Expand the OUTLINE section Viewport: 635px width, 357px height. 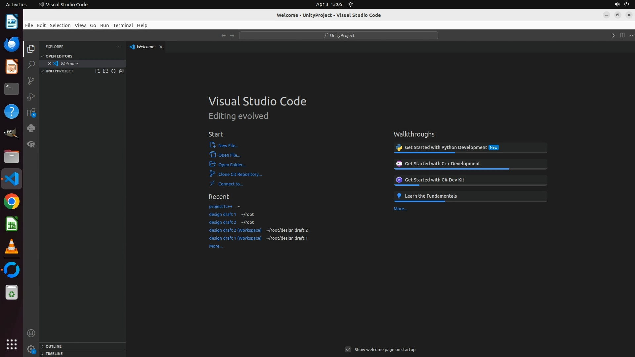click(x=54, y=346)
